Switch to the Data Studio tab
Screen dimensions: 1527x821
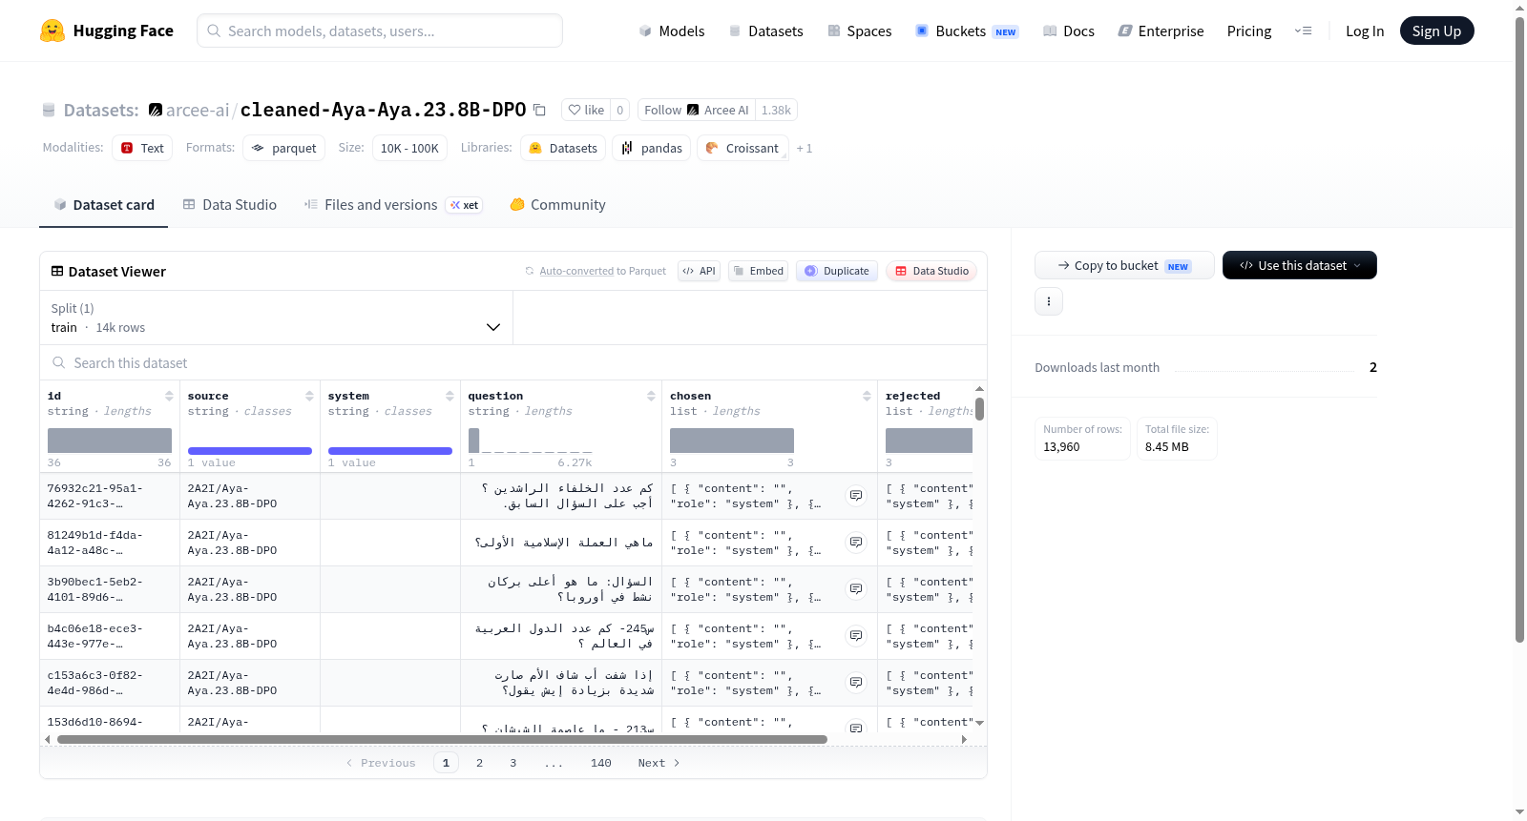point(230,204)
